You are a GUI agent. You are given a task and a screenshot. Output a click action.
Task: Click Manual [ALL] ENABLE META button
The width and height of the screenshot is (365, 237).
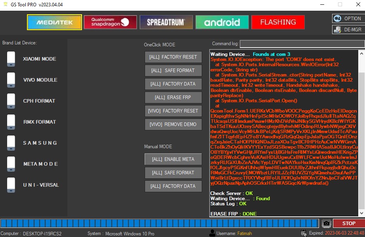tap(173, 159)
